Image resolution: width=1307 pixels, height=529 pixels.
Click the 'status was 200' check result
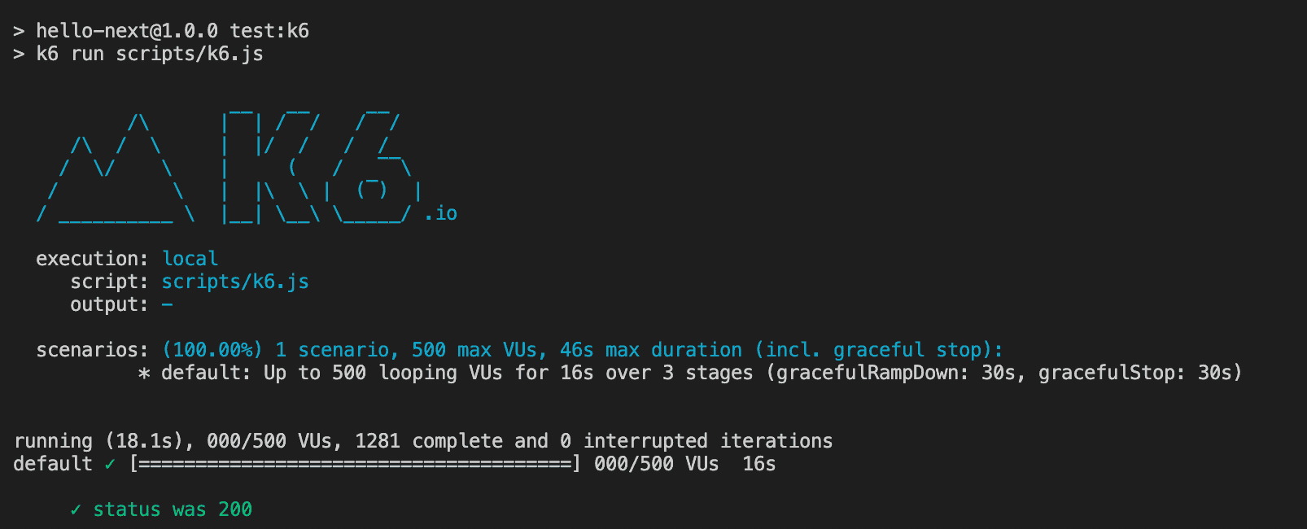coord(173,509)
